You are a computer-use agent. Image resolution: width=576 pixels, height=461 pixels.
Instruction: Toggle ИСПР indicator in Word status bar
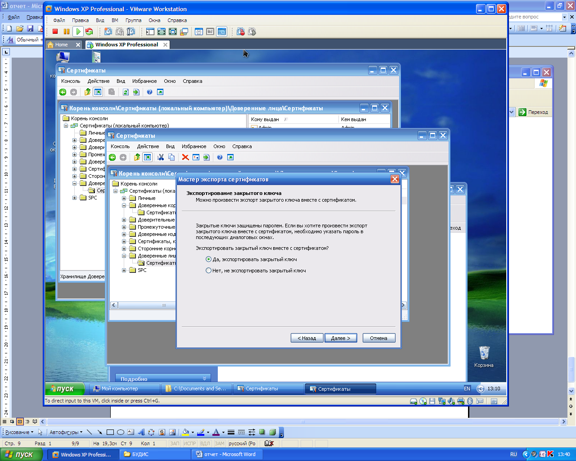pyautogui.click(x=190, y=443)
